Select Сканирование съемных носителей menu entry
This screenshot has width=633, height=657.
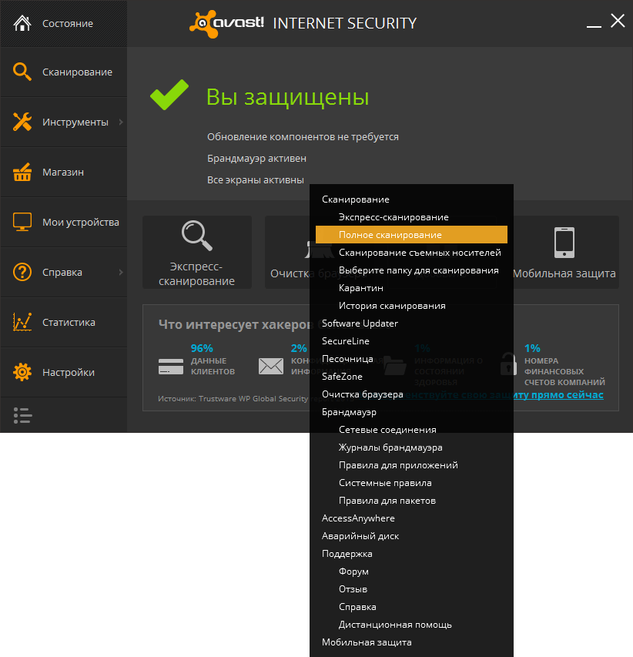(411, 252)
